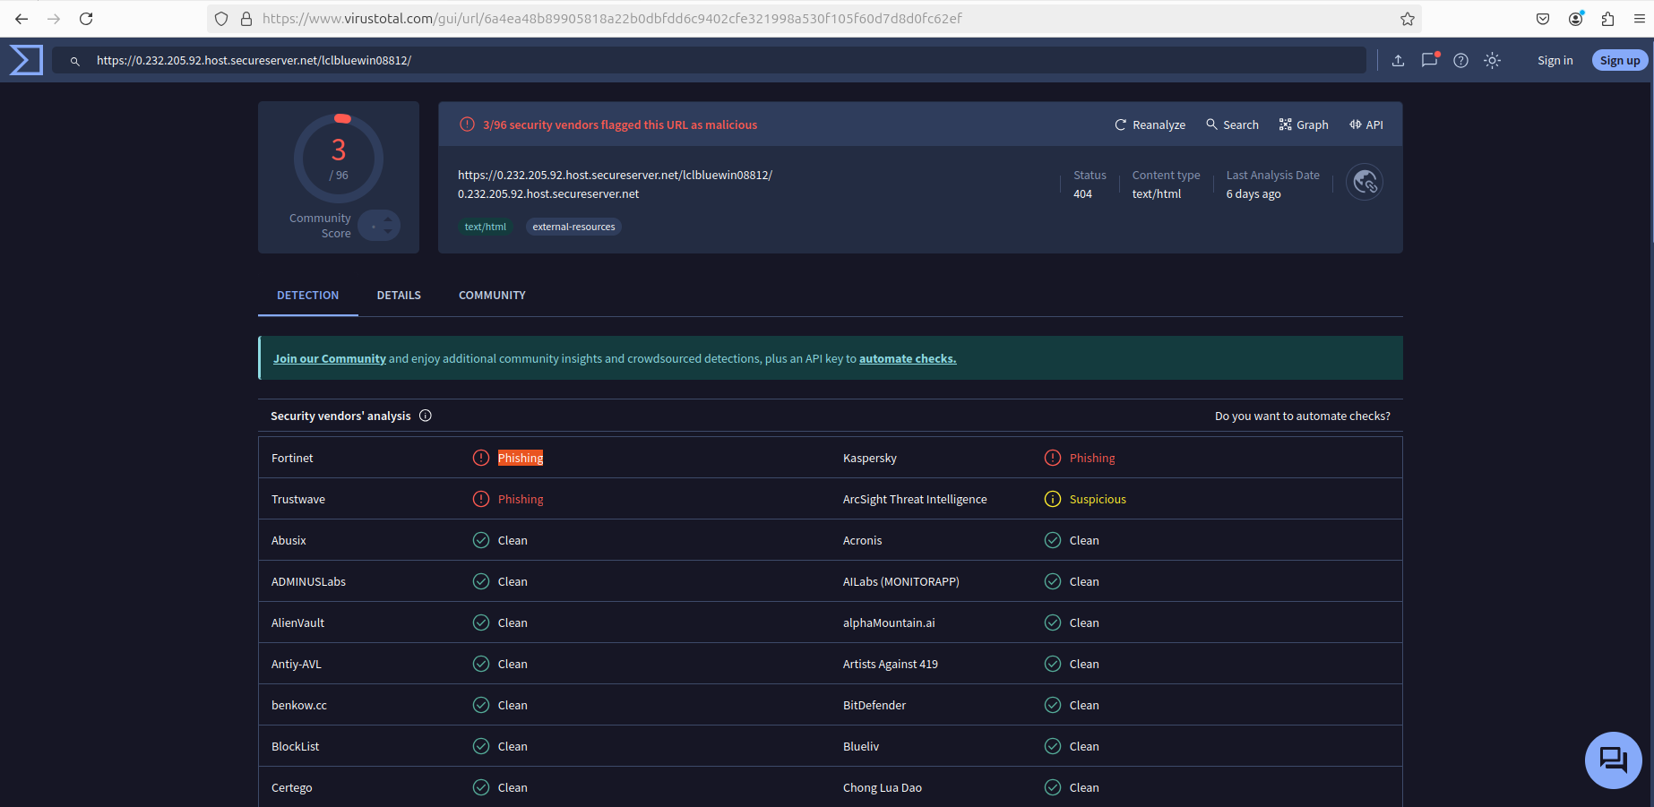Follow the automate checks link
This screenshot has height=807, width=1654.
pos(908,358)
